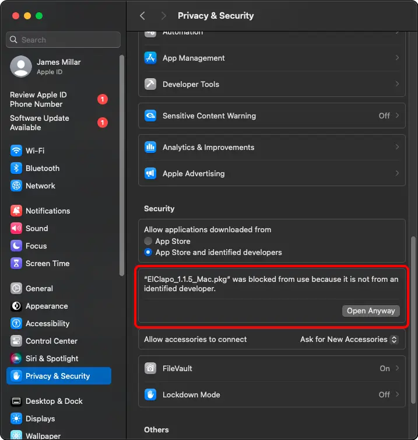The width and height of the screenshot is (418, 440).
Task: Expand Lockdown Mode chevron
Action: coord(397,394)
